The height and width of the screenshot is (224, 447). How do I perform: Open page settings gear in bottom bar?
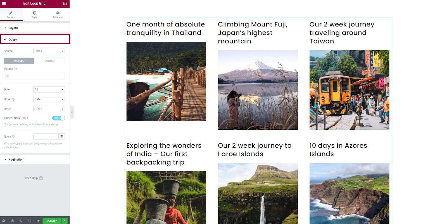(4, 221)
